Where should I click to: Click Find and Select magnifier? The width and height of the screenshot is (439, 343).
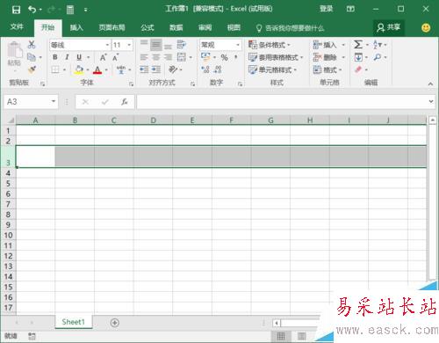[378, 57]
